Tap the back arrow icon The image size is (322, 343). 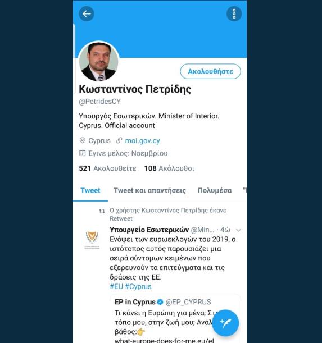coord(87,14)
